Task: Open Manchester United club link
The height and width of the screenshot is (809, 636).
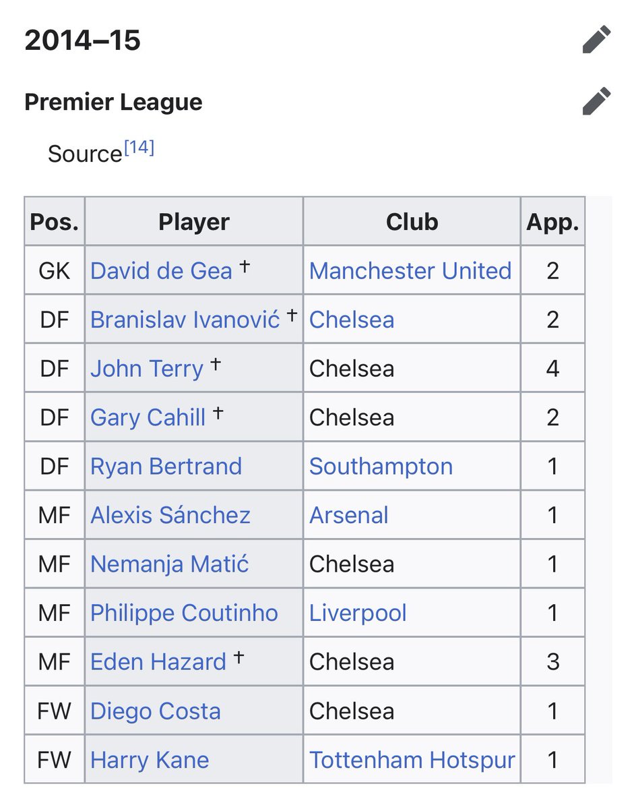Action: [410, 271]
